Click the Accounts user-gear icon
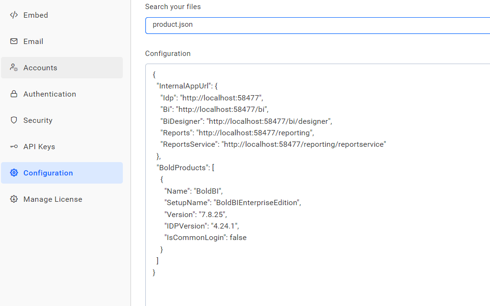Screen dimensions: 490x306 pyautogui.click(x=14, y=68)
